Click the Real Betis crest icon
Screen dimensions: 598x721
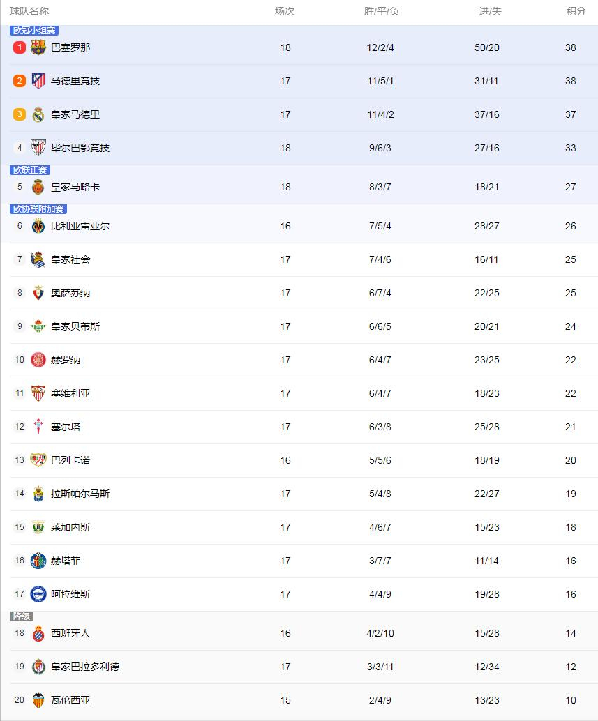[38, 326]
